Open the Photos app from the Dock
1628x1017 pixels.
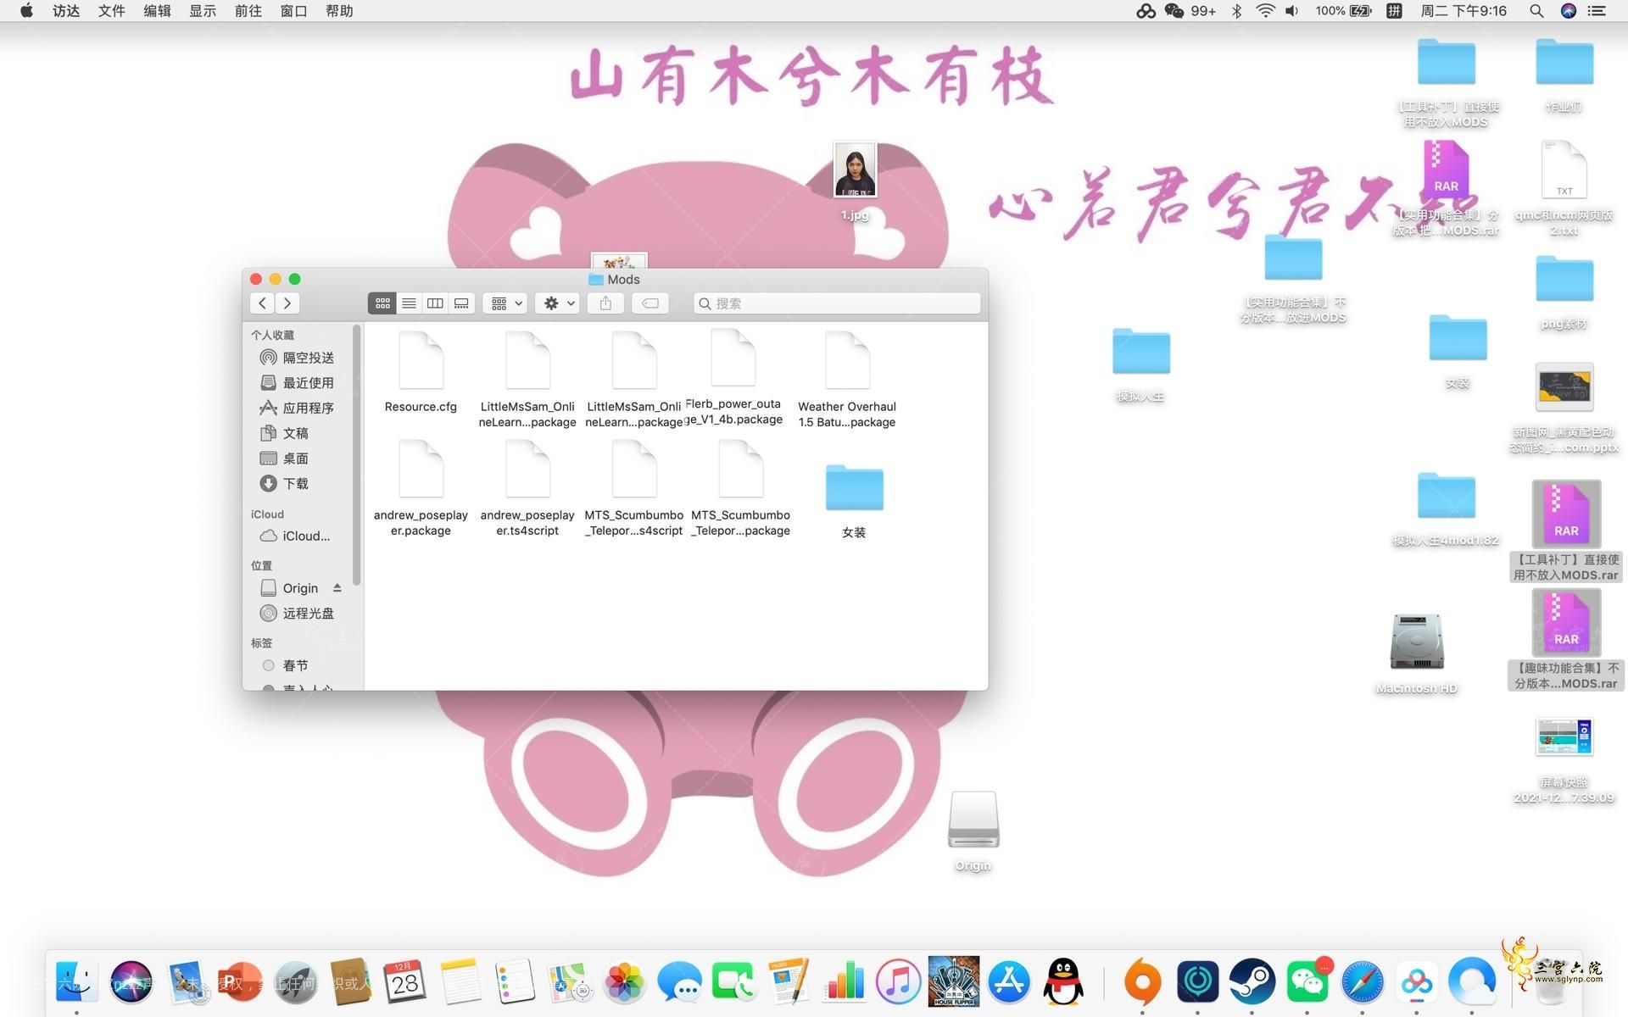(x=624, y=981)
